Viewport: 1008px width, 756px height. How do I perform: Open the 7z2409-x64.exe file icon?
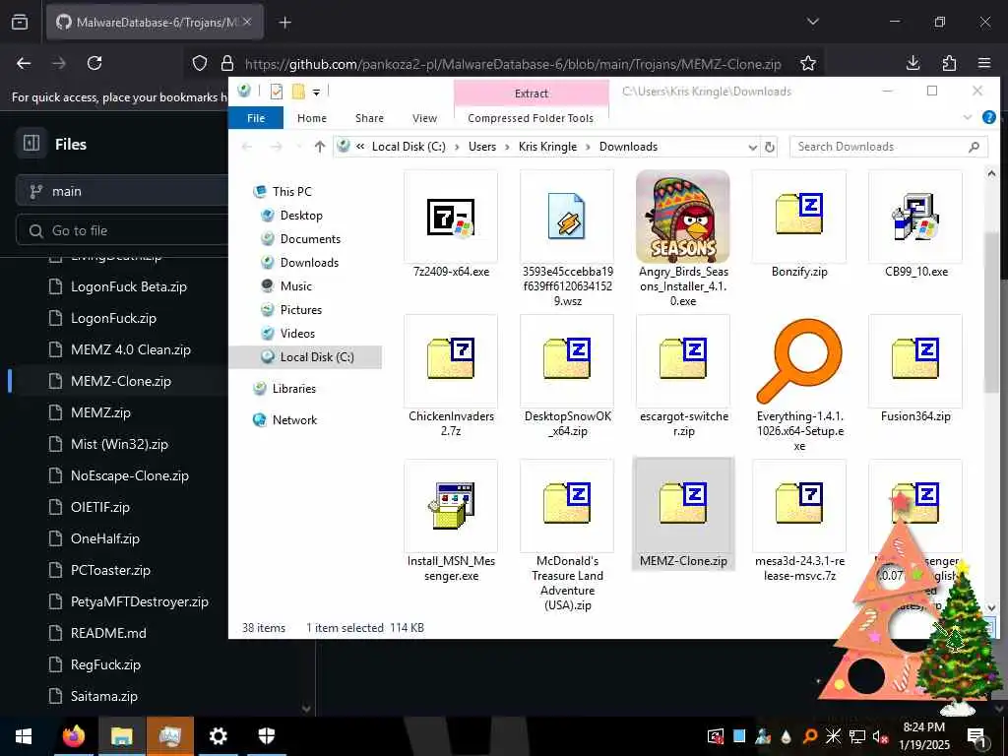pyautogui.click(x=451, y=218)
